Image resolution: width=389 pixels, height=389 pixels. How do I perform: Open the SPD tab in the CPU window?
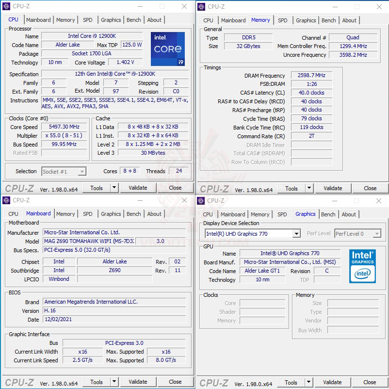coord(88,20)
